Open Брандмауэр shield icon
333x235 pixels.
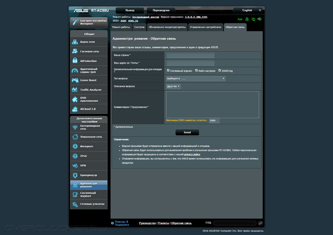point(75,175)
